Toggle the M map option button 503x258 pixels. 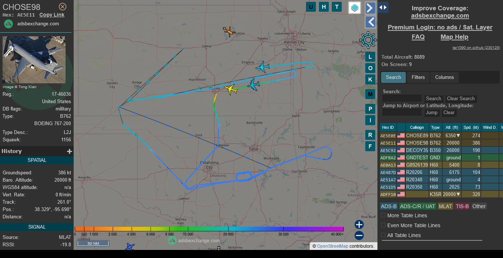tap(370, 94)
